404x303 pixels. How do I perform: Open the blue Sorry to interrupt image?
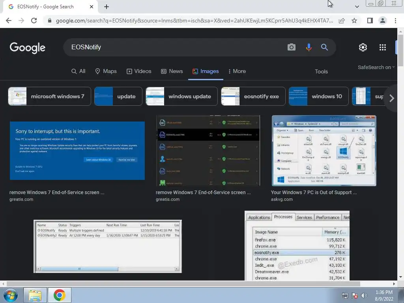pyautogui.click(x=77, y=151)
